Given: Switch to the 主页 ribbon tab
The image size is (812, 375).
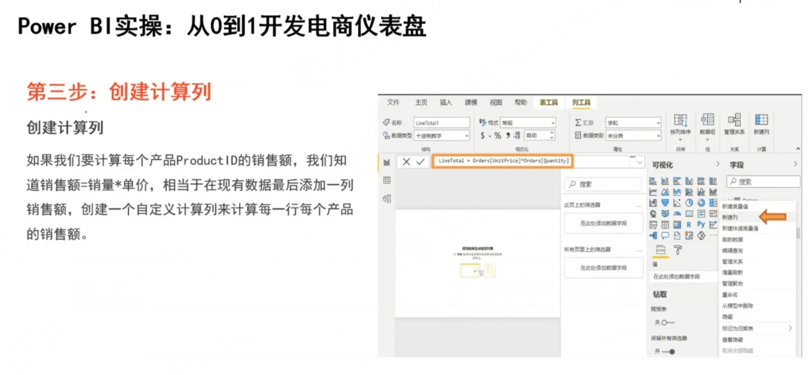Looking at the screenshot, I should [421, 102].
